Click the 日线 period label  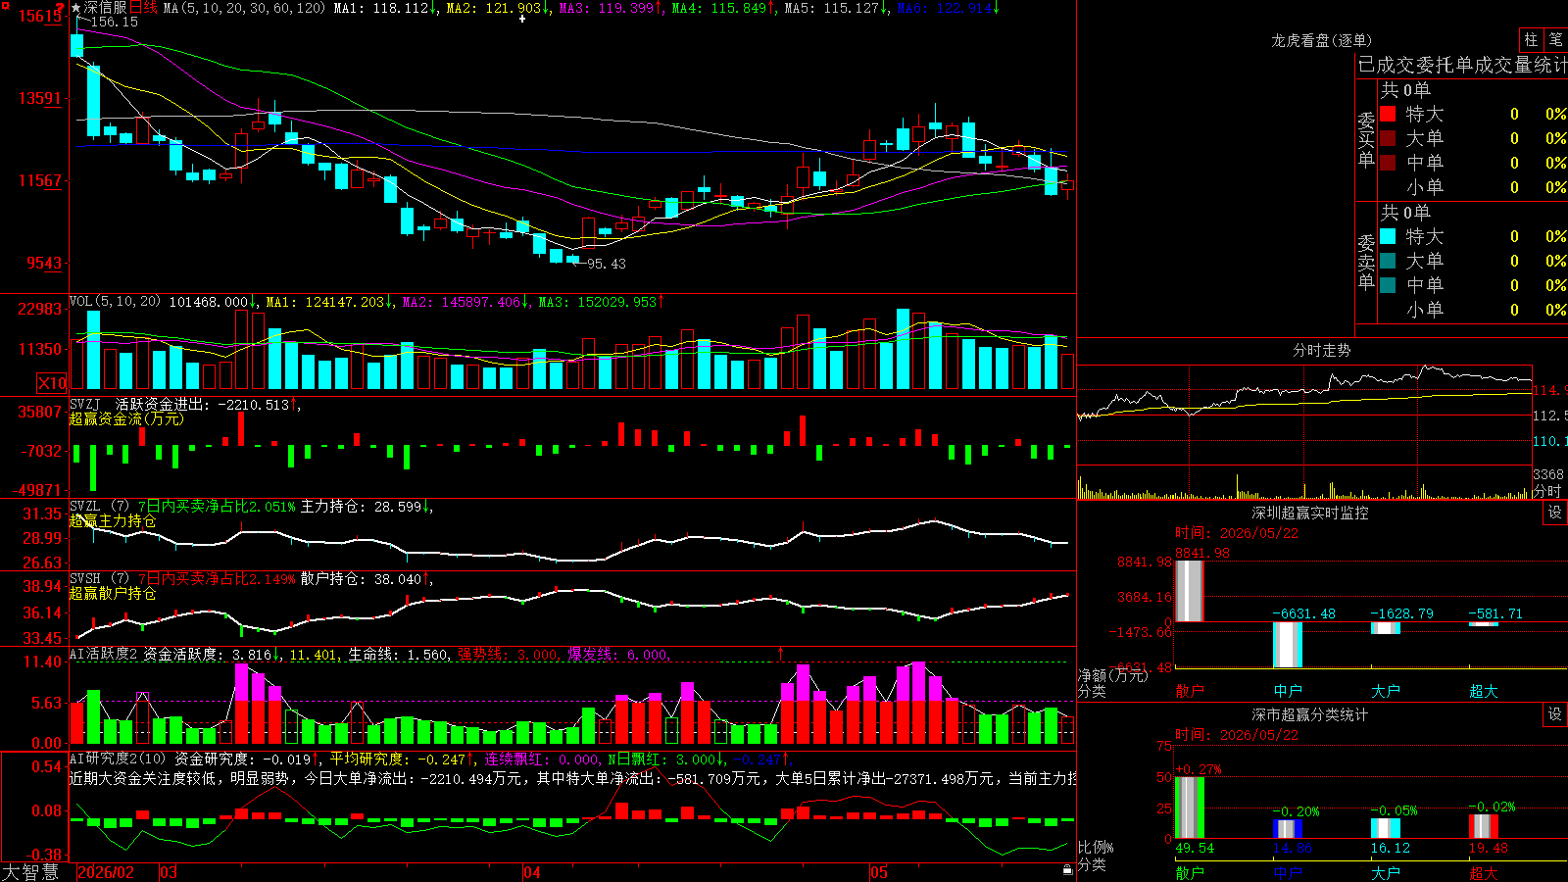(143, 8)
